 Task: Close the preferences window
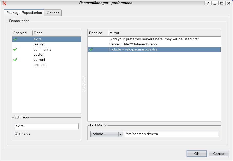(229, 3)
